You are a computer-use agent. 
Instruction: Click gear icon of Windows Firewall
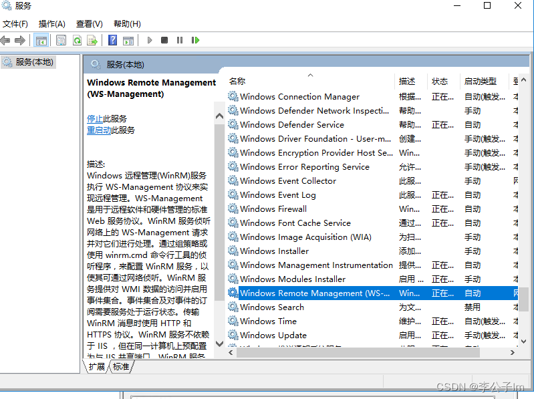233,209
